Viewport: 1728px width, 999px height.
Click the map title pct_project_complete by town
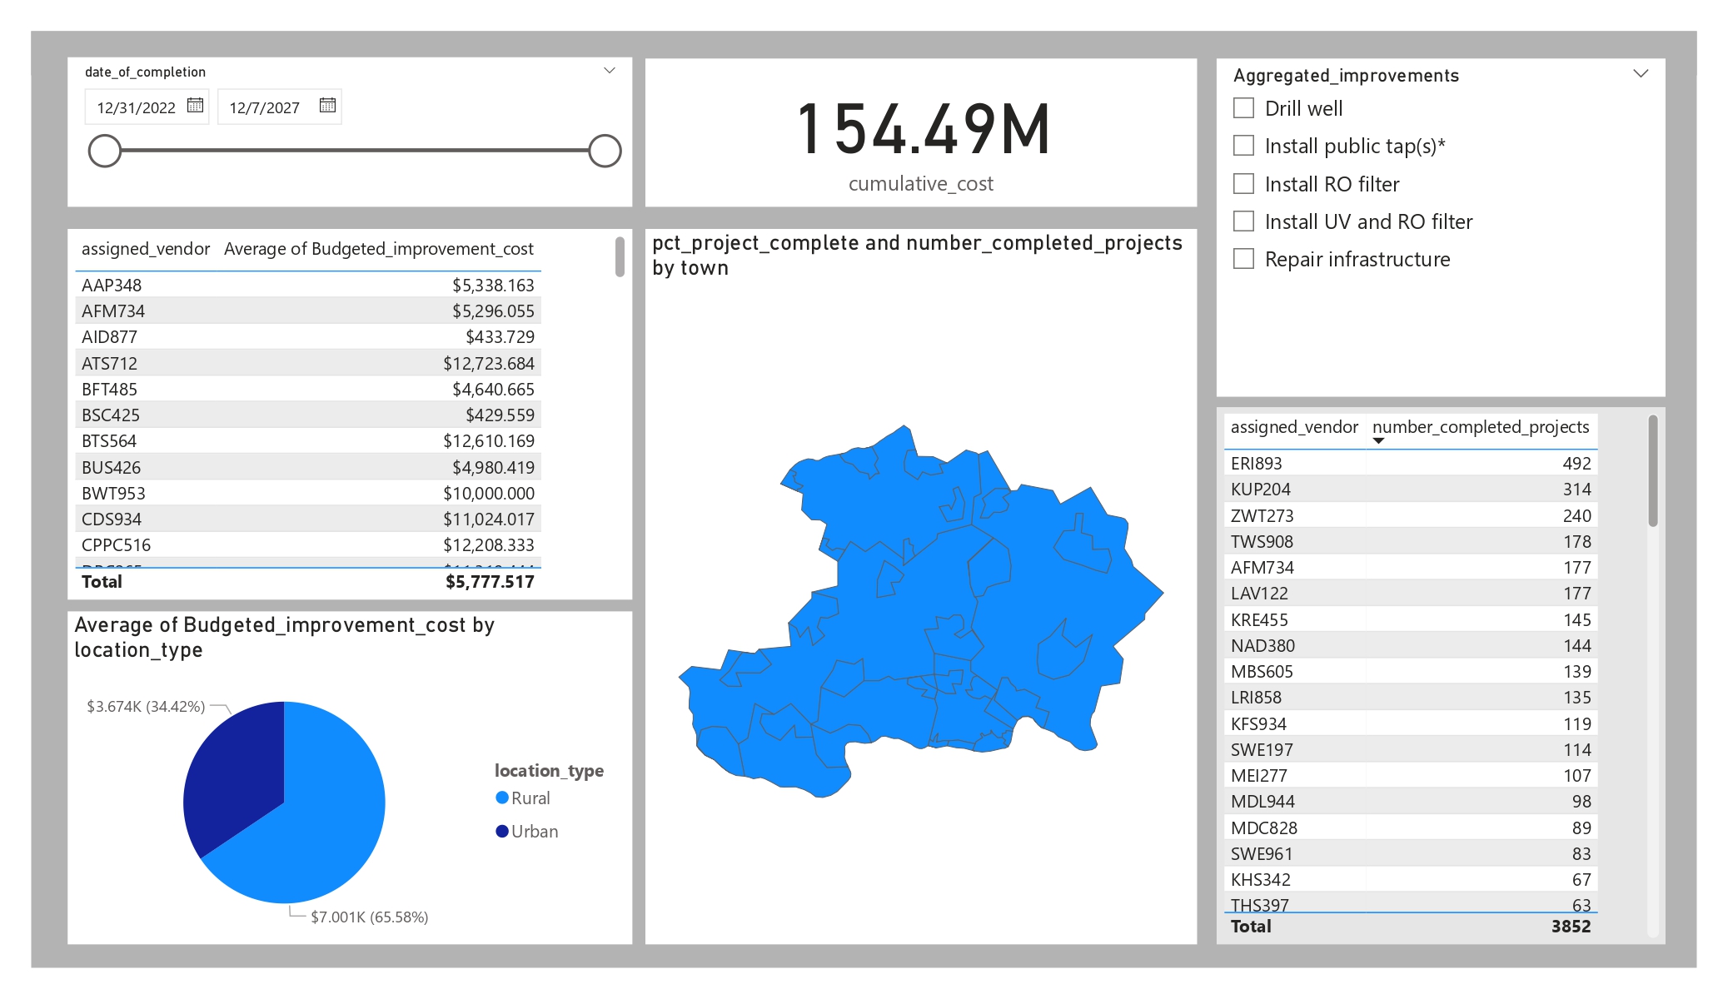(917, 255)
